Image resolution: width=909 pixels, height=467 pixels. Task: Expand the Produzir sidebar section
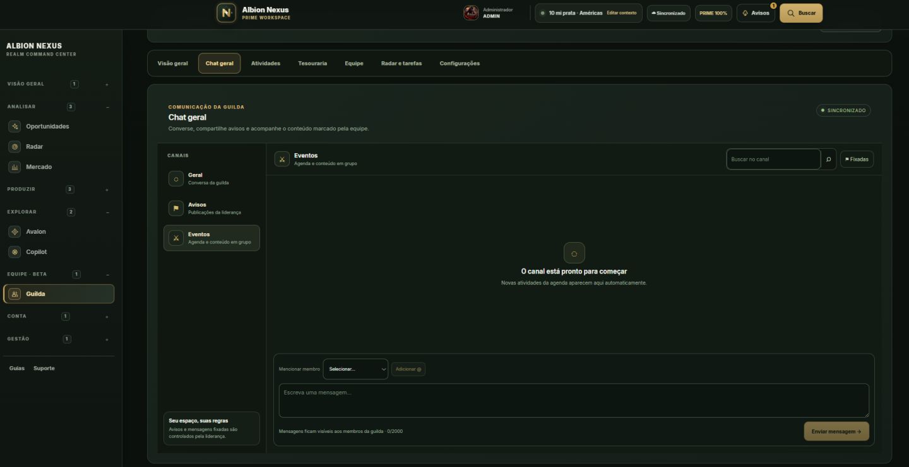(107, 190)
